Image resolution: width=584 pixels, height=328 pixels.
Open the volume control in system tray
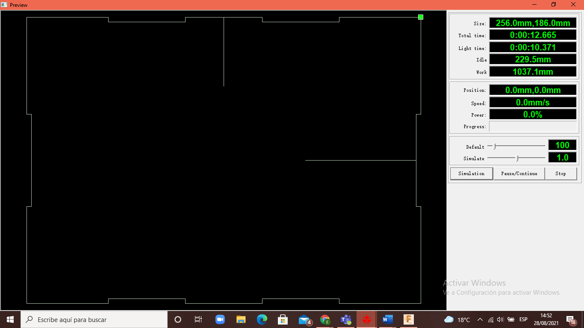click(x=500, y=319)
